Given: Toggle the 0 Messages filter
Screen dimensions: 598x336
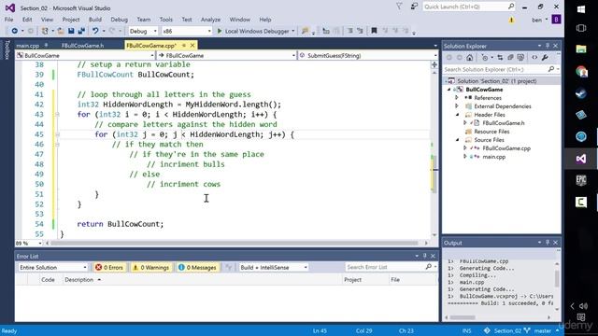Looking at the screenshot, I should click(197, 268).
